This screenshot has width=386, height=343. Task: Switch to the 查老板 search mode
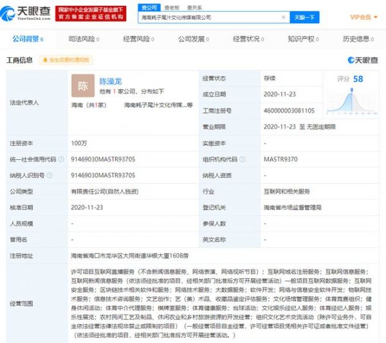pyautogui.click(x=171, y=8)
